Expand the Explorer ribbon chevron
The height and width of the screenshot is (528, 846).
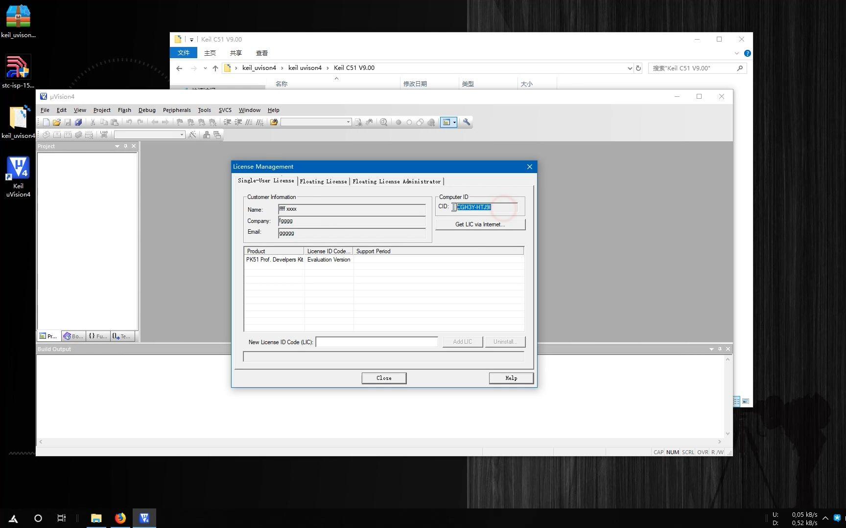[x=736, y=53]
